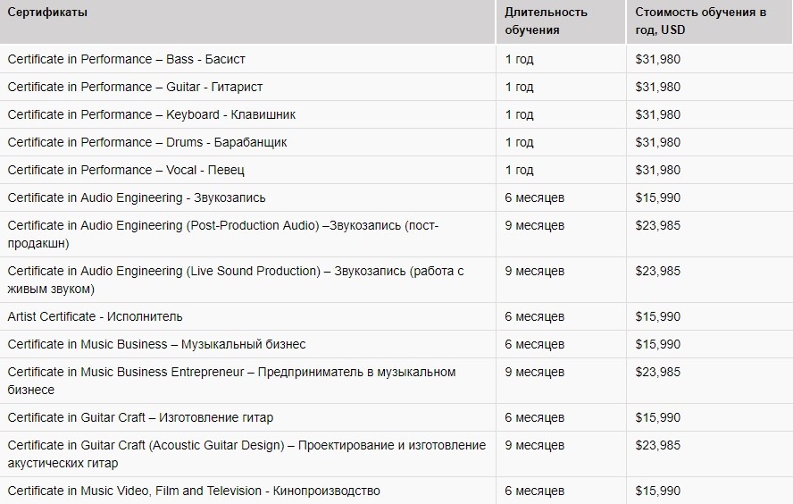Click the Performance – Keyboard certificate entry
This screenshot has width=793, height=504.
151,114
